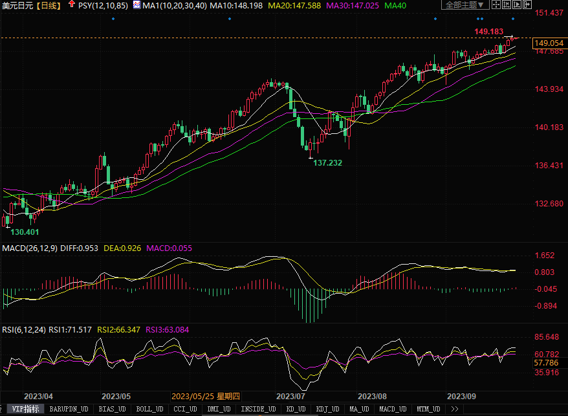Select the BOLL_UD indicator tab
The height and width of the screenshot is (416, 568).
point(149,409)
